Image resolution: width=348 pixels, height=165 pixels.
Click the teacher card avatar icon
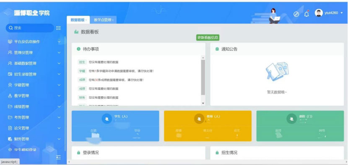pyautogui.click(x=199, y=119)
